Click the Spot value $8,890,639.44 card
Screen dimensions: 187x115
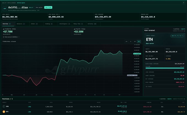pos(71,17)
